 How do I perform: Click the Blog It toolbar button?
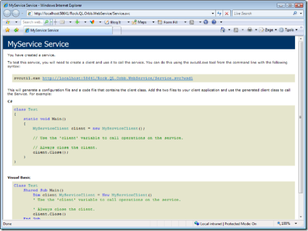(x=113, y=22)
